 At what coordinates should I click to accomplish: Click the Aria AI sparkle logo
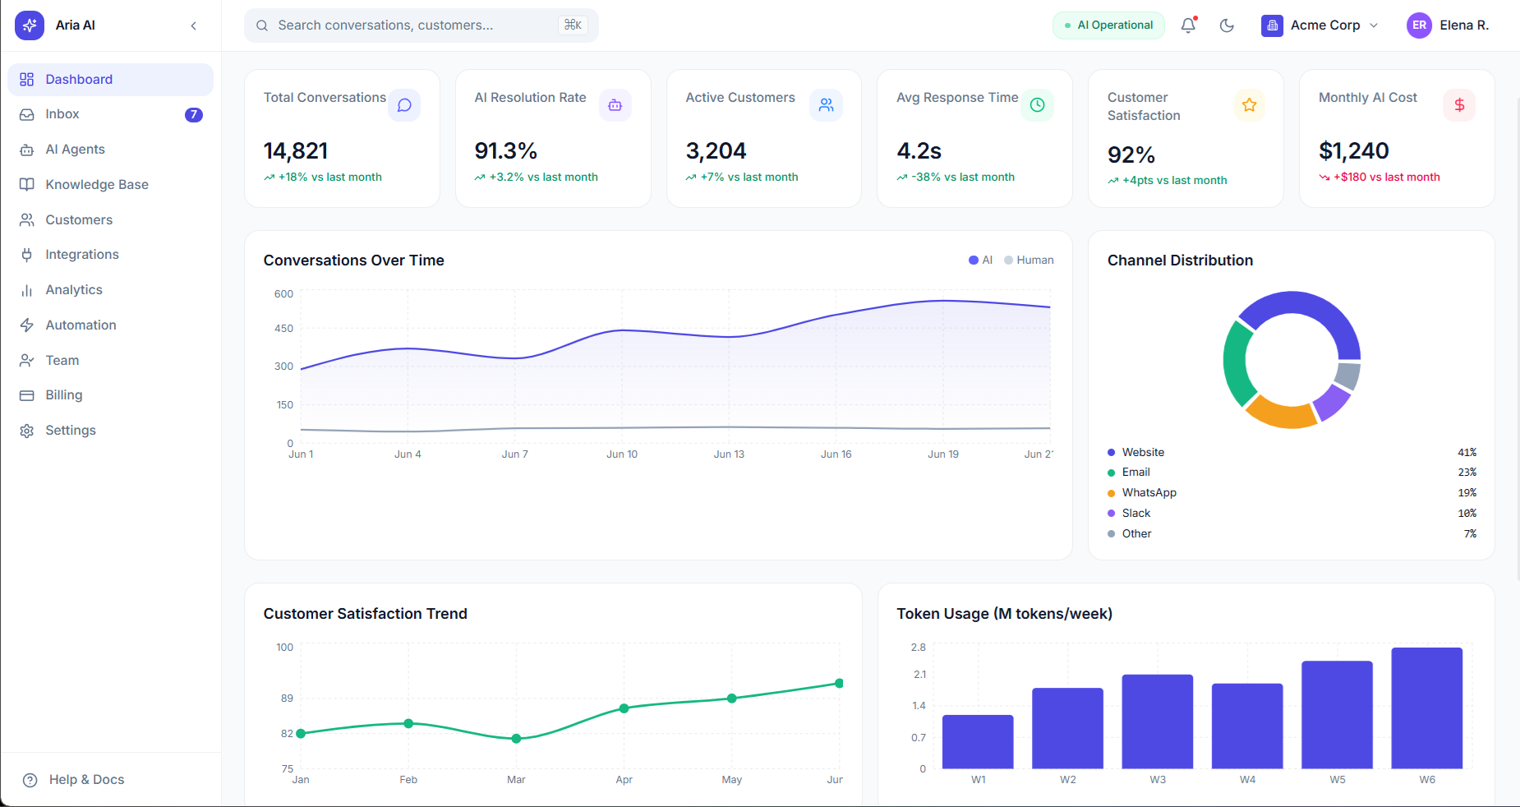30,25
